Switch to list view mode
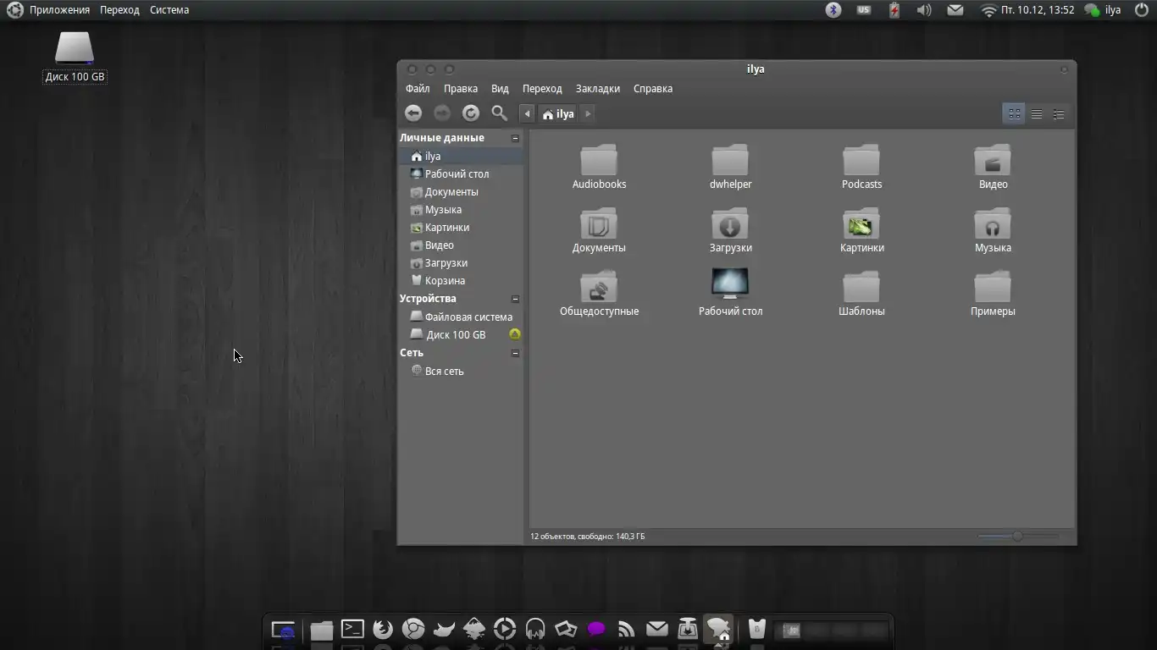The image size is (1157, 650). [1037, 114]
